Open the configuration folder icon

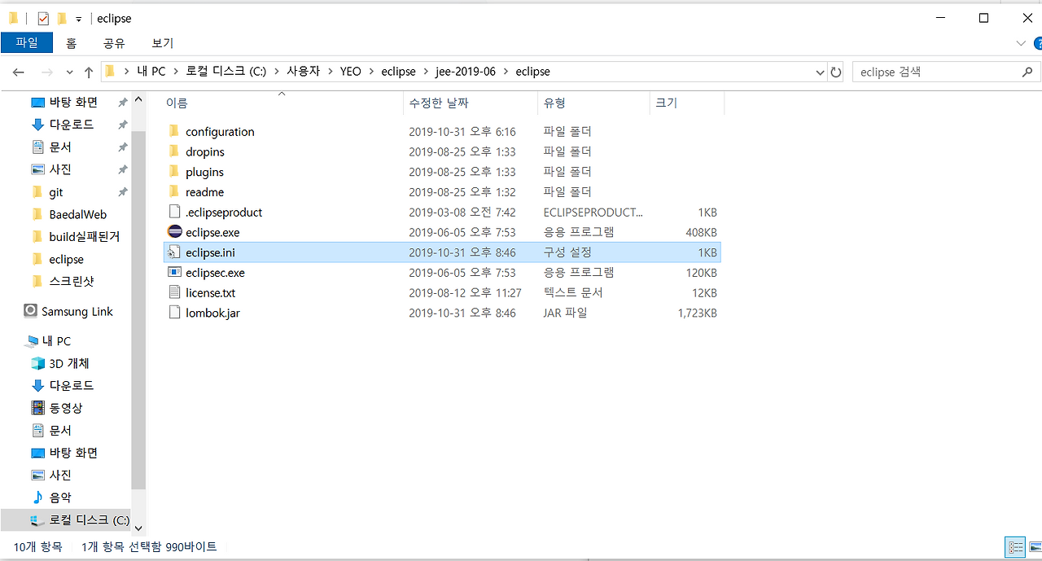click(174, 131)
